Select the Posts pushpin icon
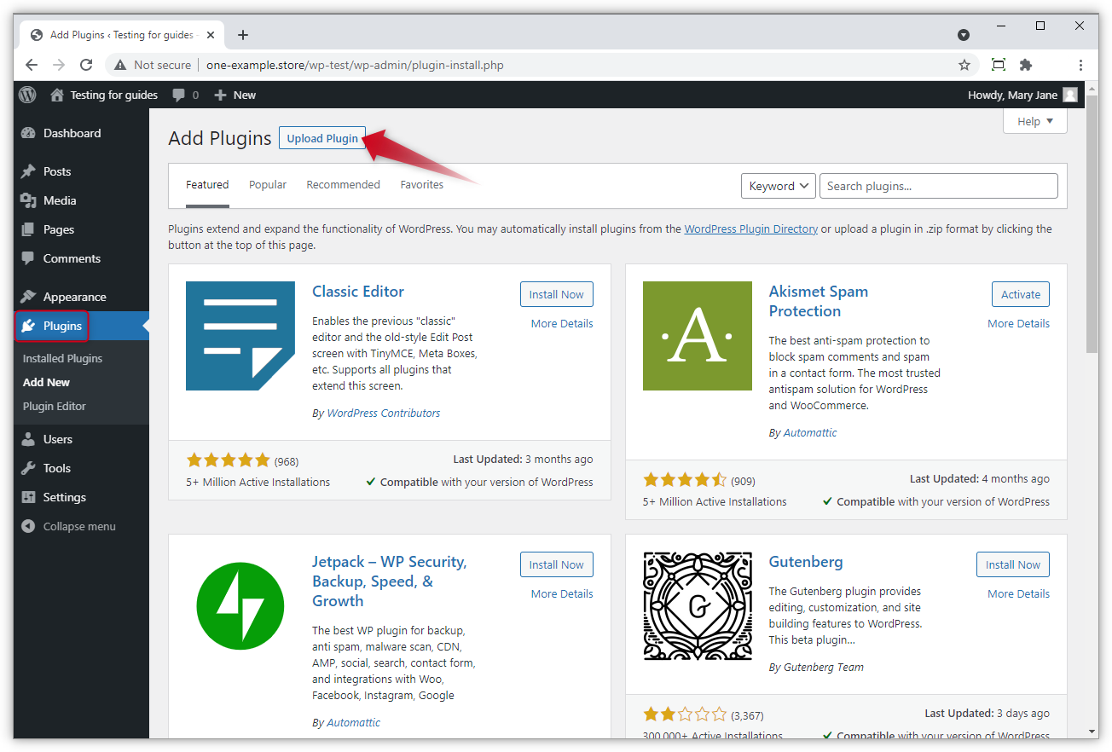 click(x=29, y=171)
